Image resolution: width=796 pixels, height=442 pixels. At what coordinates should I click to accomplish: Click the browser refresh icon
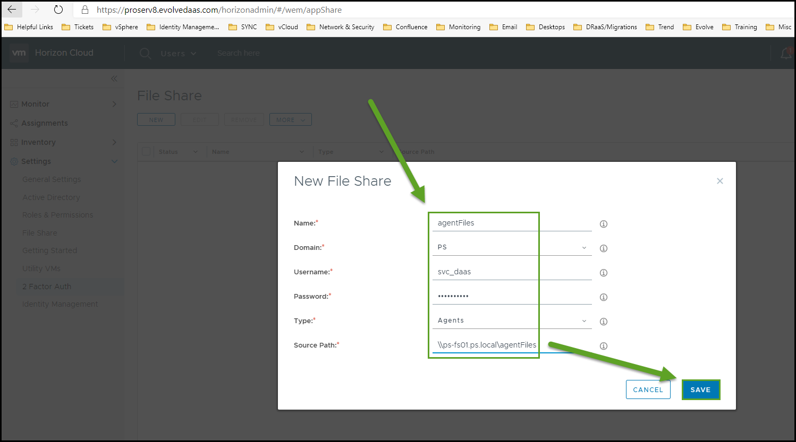pos(58,10)
